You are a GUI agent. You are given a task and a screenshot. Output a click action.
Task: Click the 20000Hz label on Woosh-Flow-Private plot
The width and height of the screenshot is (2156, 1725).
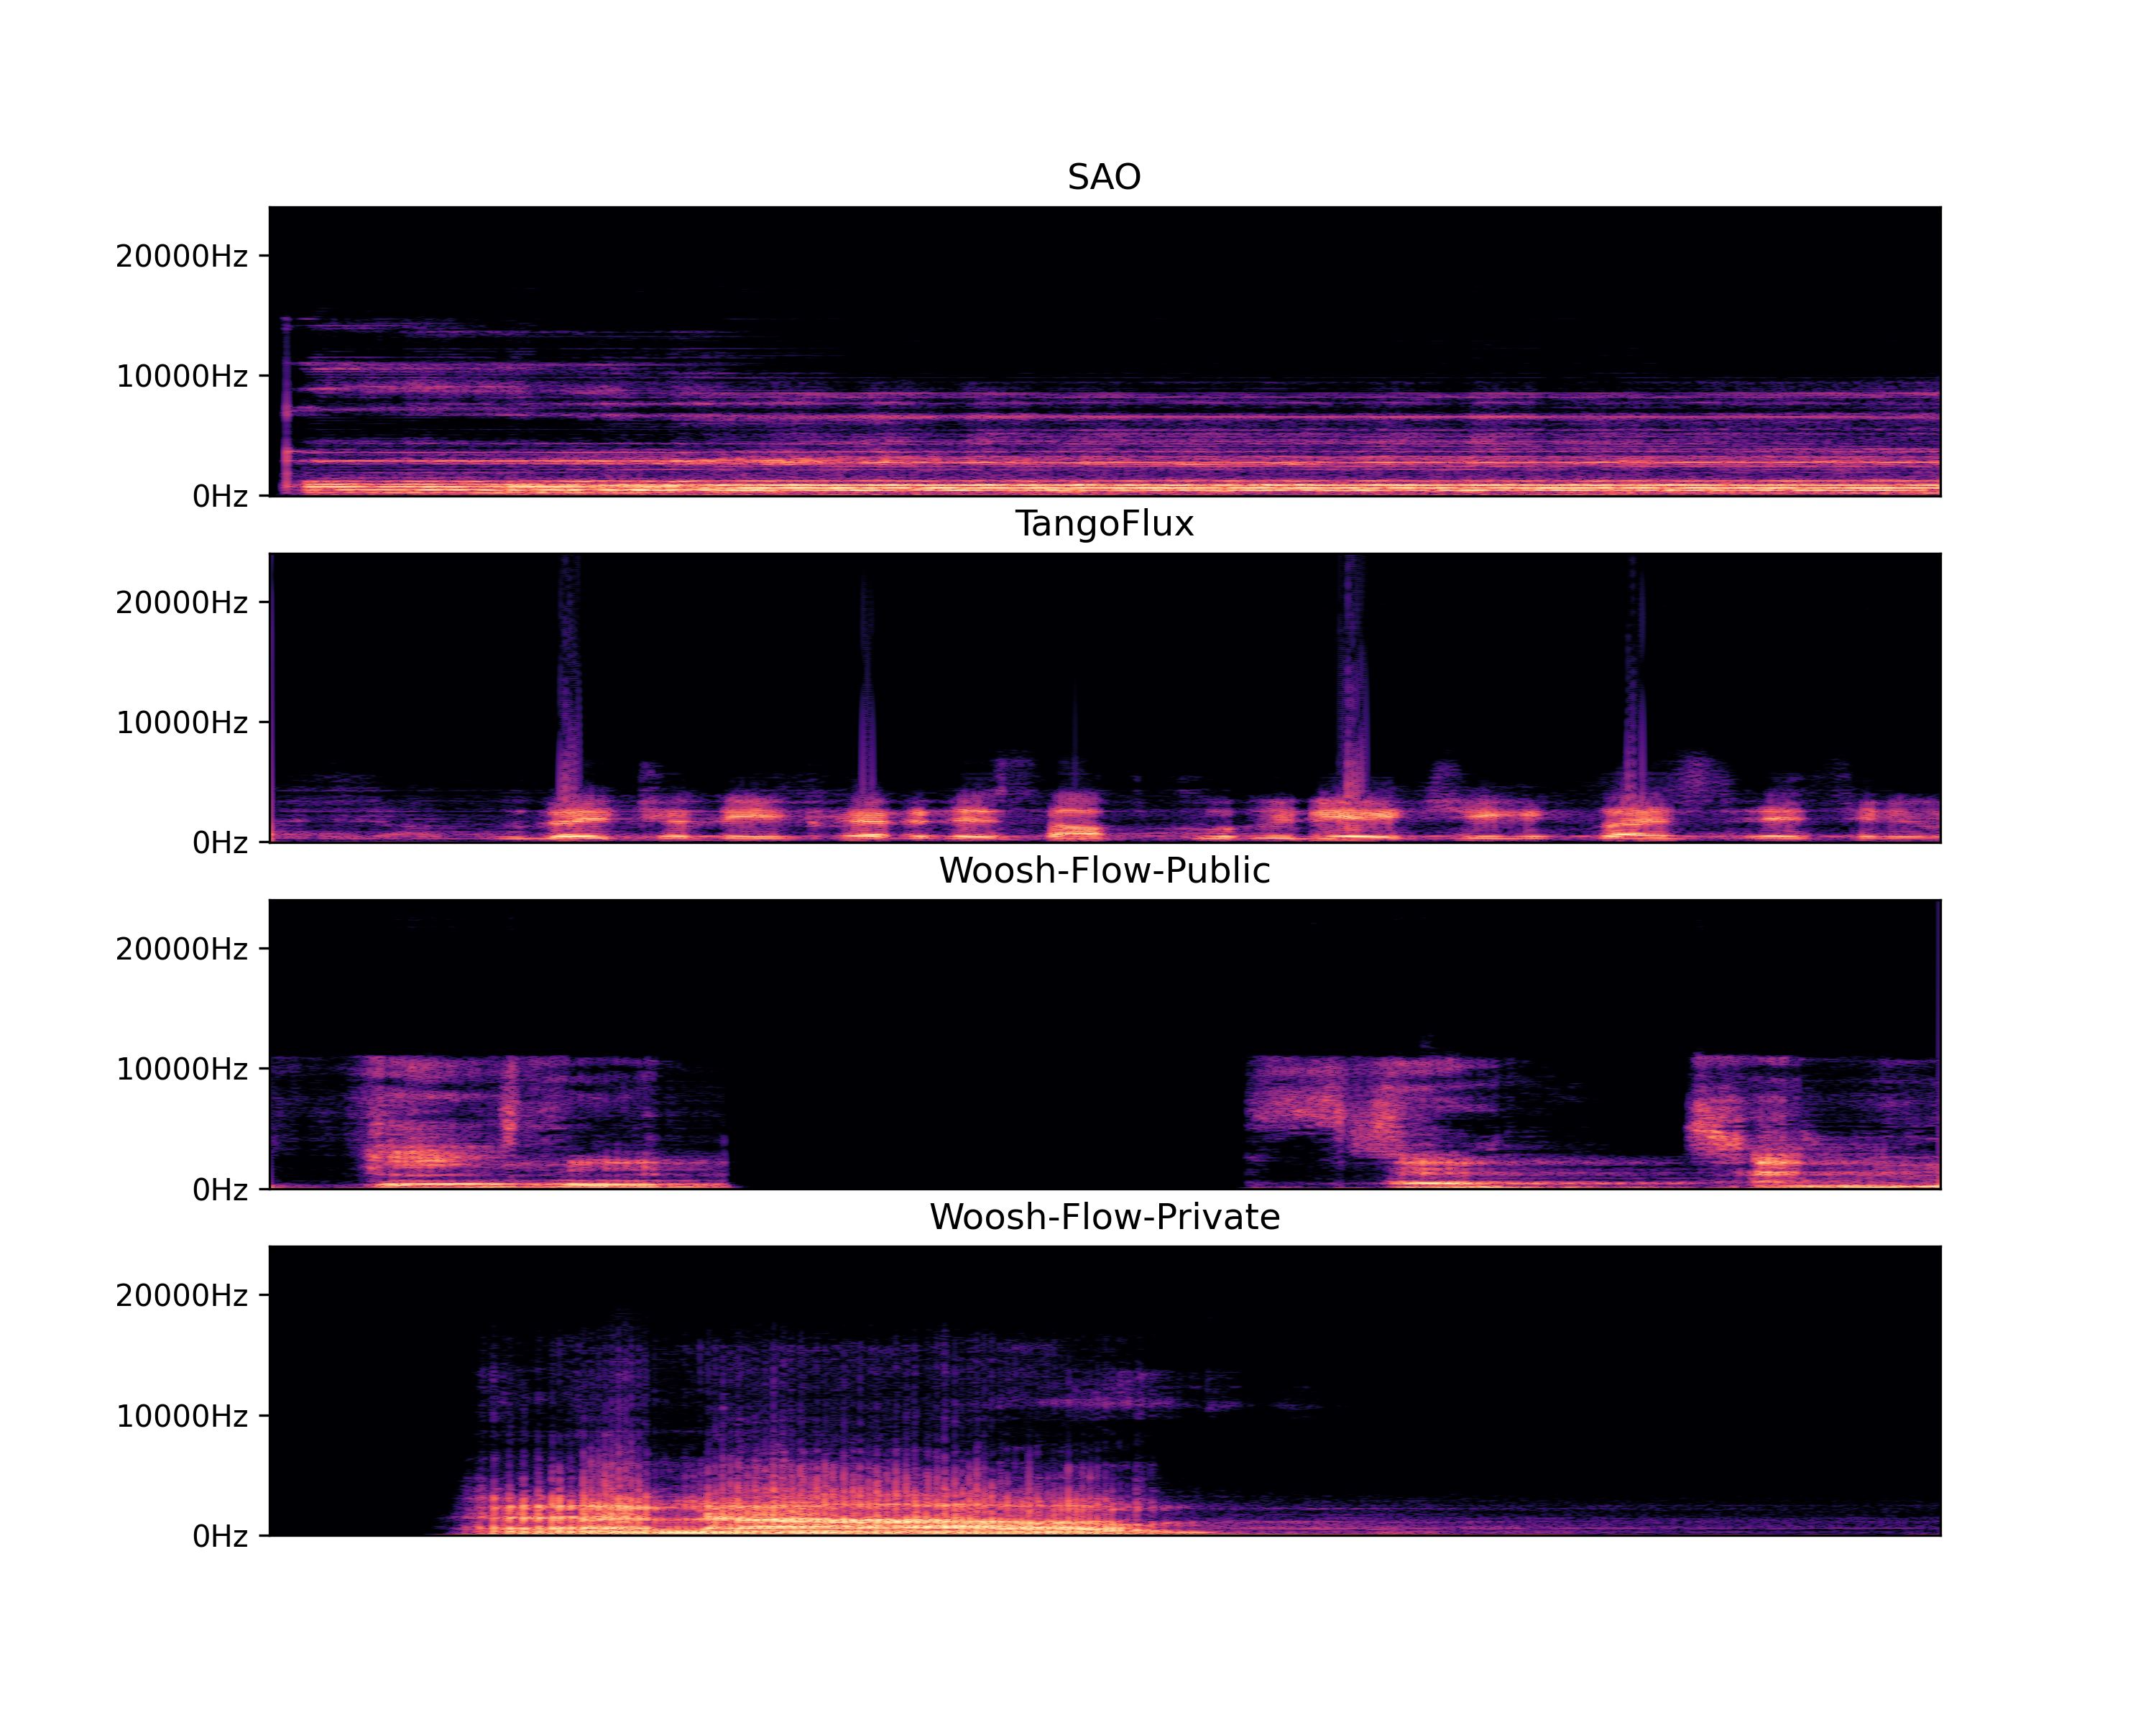[x=181, y=1295]
